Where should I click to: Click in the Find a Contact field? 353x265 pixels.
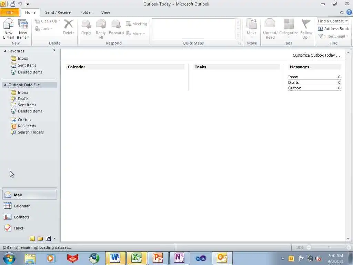331,21
